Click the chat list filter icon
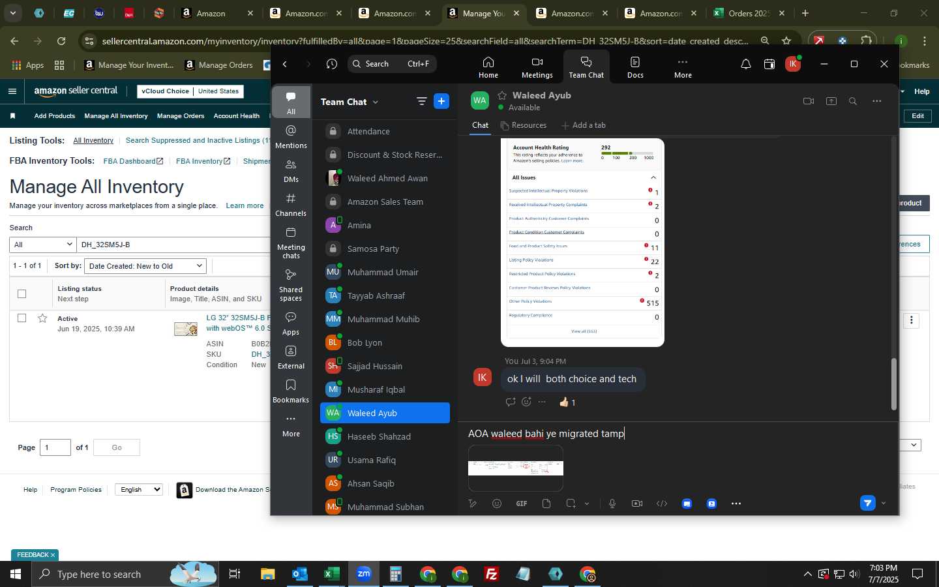This screenshot has height=587, width=939. [x=421, y=101]
